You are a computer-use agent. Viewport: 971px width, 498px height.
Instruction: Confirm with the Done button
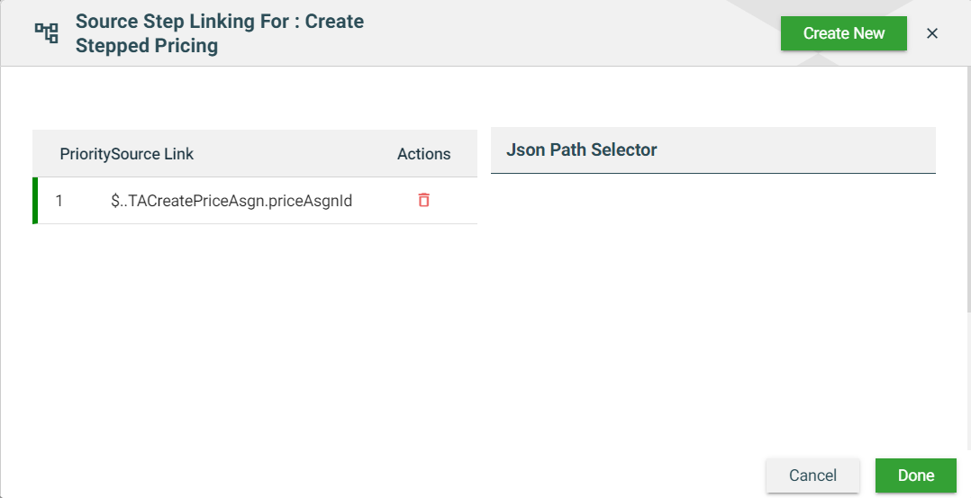(x=915, y=475)
